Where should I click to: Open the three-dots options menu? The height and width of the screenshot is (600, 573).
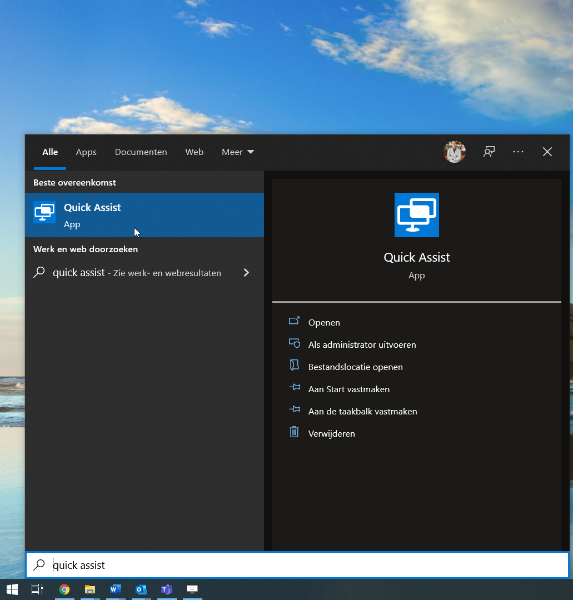point(518,152)
